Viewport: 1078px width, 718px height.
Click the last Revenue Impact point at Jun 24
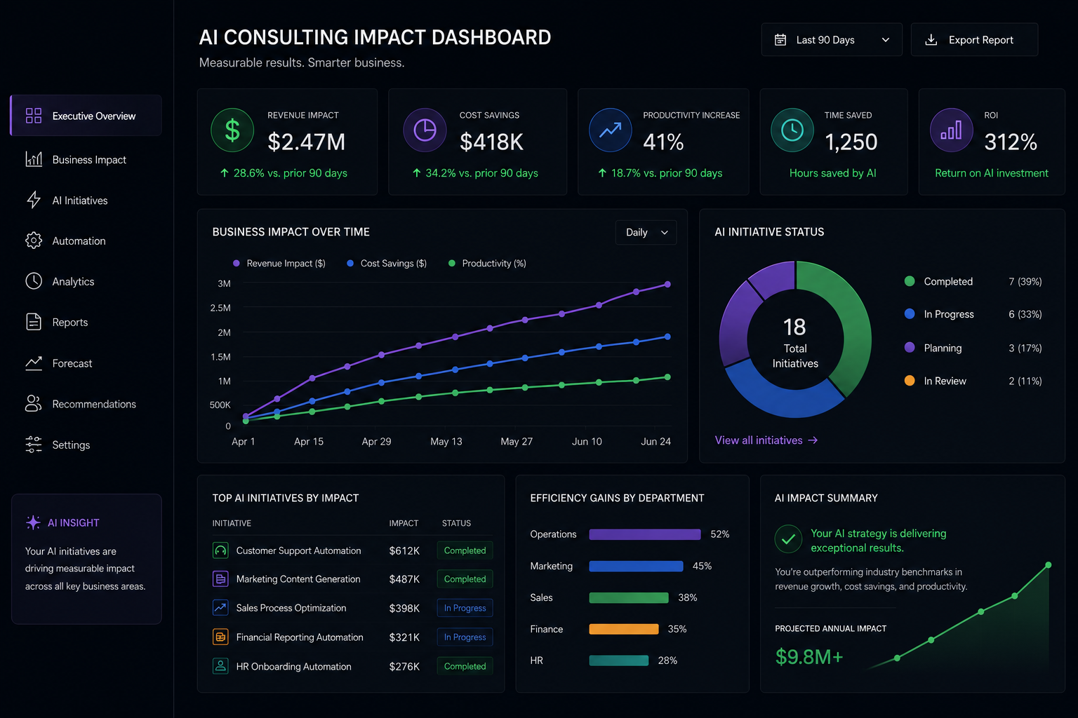point(667,284)
